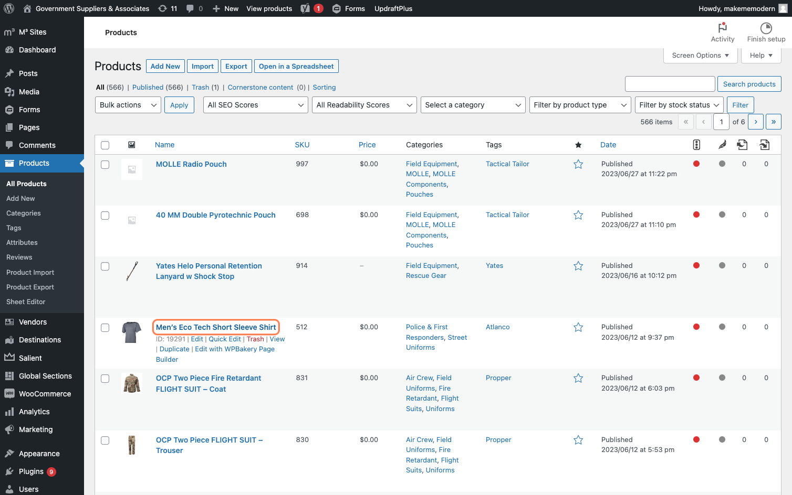
Task: Sort by SEO score column icon
Action: click(x=696, y=145)
